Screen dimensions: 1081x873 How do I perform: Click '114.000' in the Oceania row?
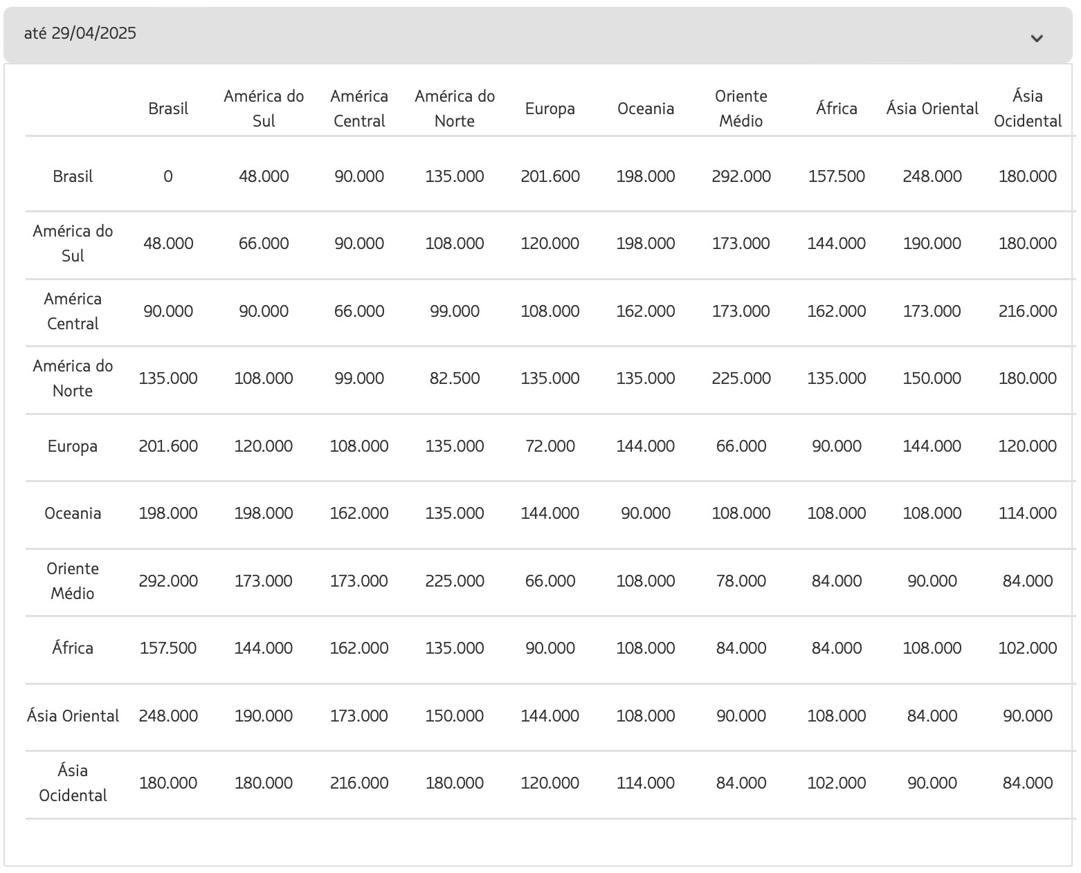(1028, 513)
